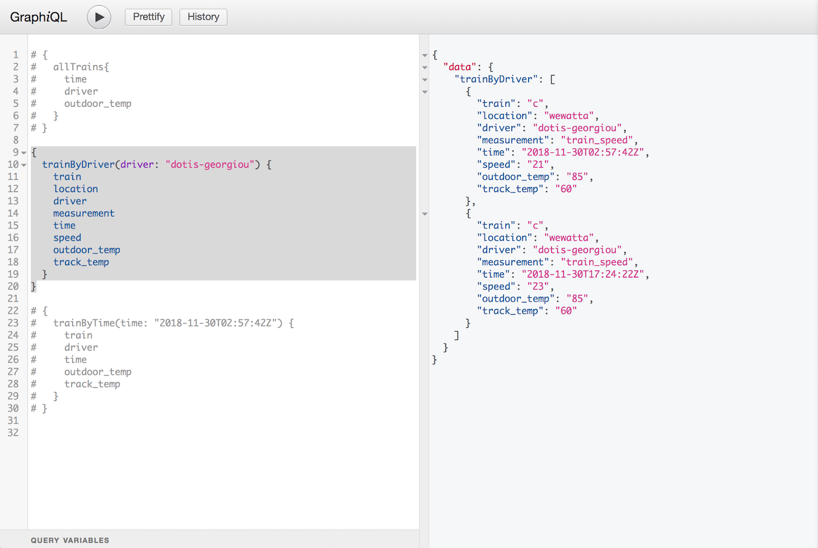This screenshot has height=548, width=818.
Task: Open the History panel
Action: pos(203,17)
